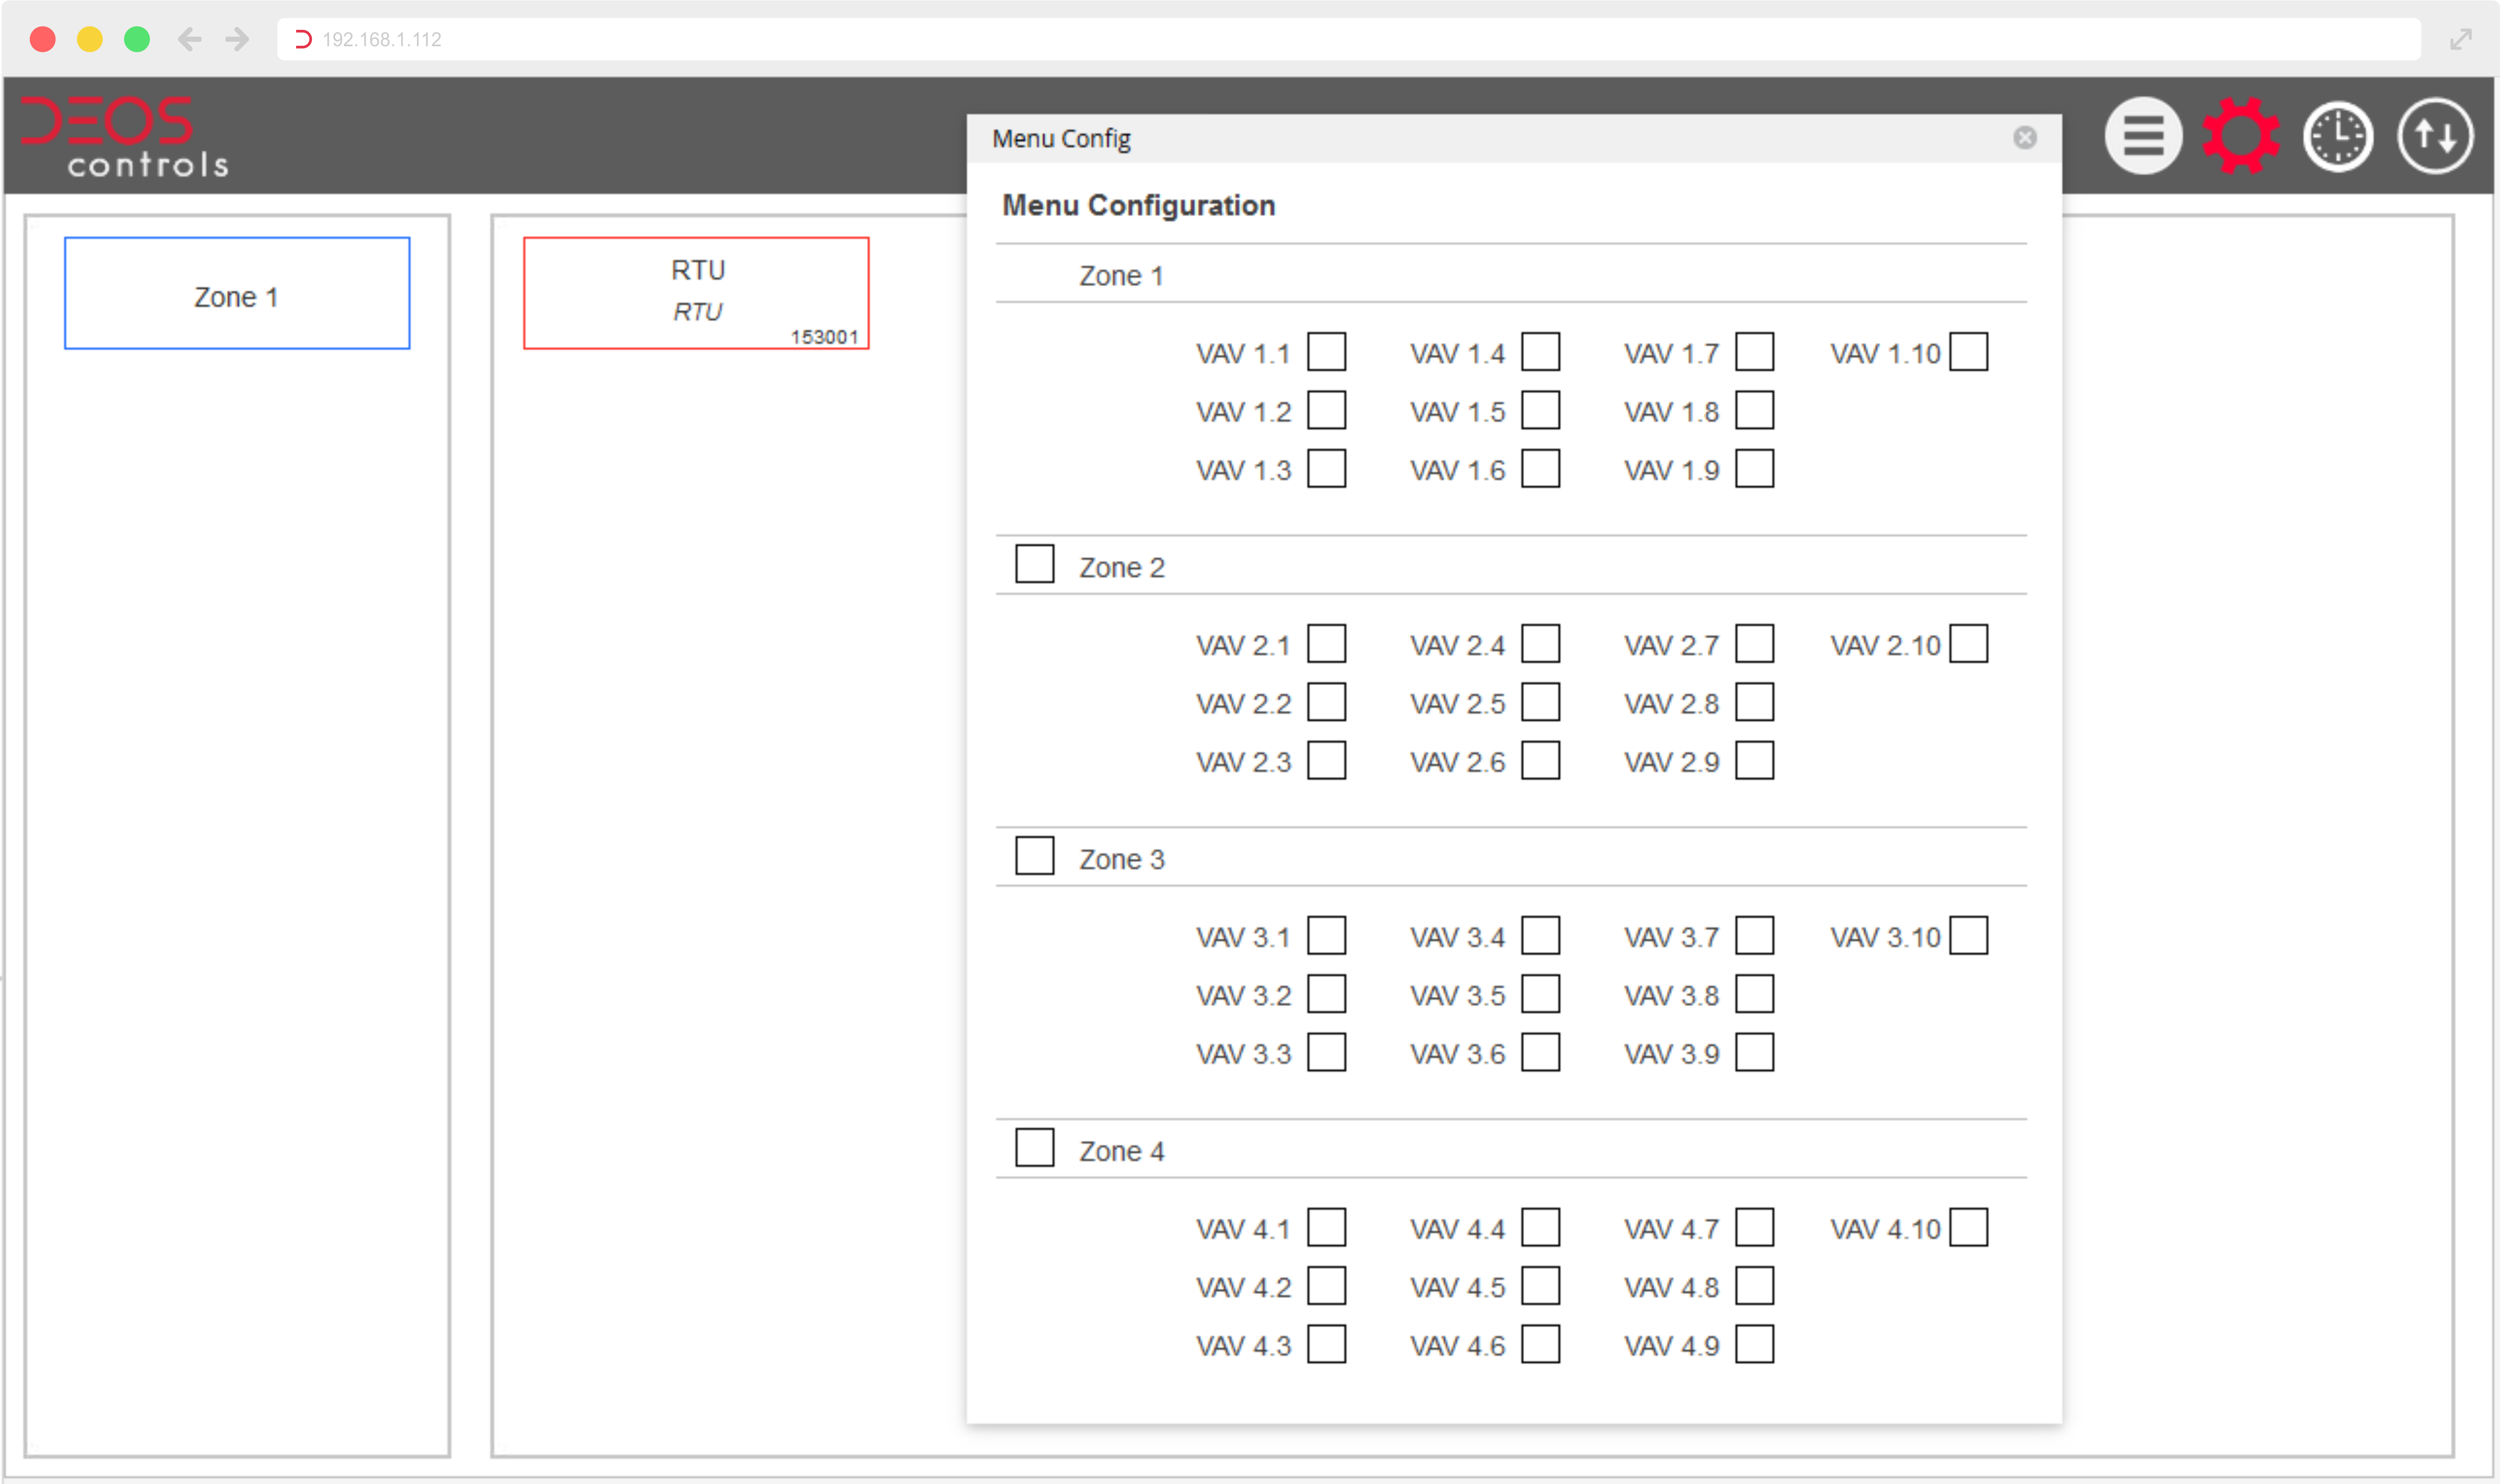Click the browser forward arrow
This screenshot has width=2501, height=1484.
pos(237,39)
